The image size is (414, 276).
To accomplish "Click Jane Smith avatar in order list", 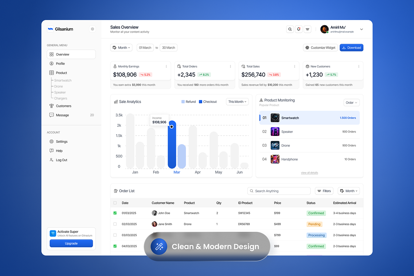I will pos(155,224).
